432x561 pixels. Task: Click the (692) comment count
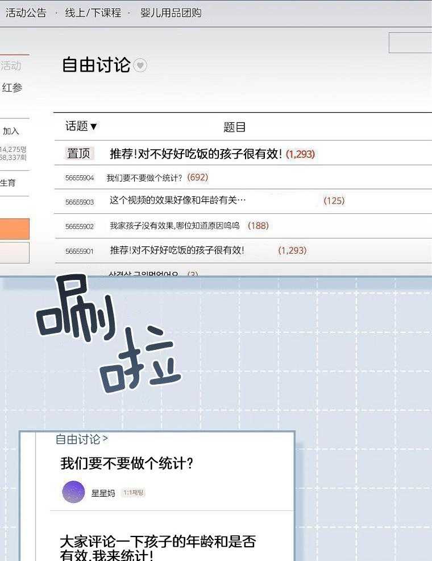click(x=197, y=178)
